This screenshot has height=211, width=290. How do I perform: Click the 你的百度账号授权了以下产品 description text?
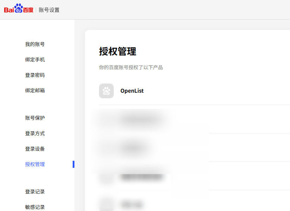point(131,67)
